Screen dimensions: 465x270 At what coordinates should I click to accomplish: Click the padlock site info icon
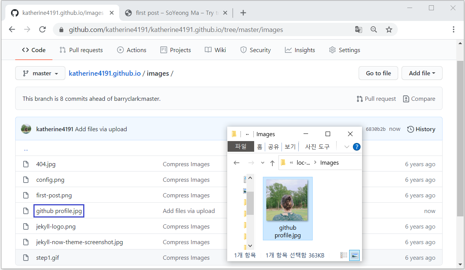coord(61,30)
